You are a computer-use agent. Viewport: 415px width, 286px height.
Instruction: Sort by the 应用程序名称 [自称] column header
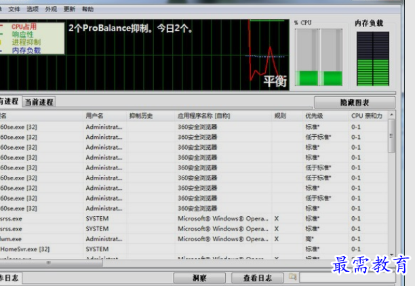(x=223, y=116)
